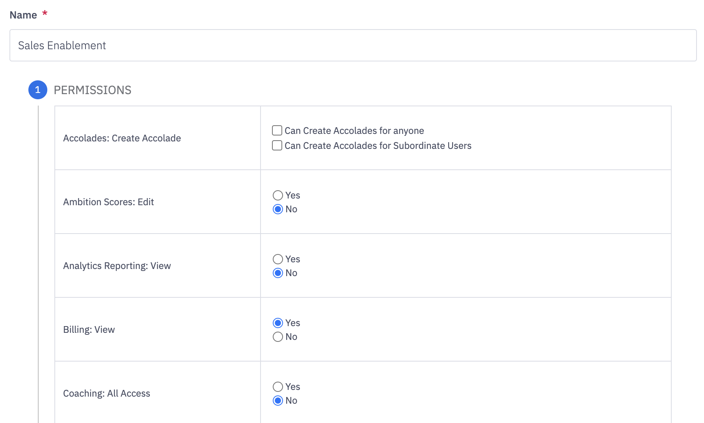The width and height of the screenshot is (704, 423).
Task: Click the Billing: View row label
Action: 89,330
